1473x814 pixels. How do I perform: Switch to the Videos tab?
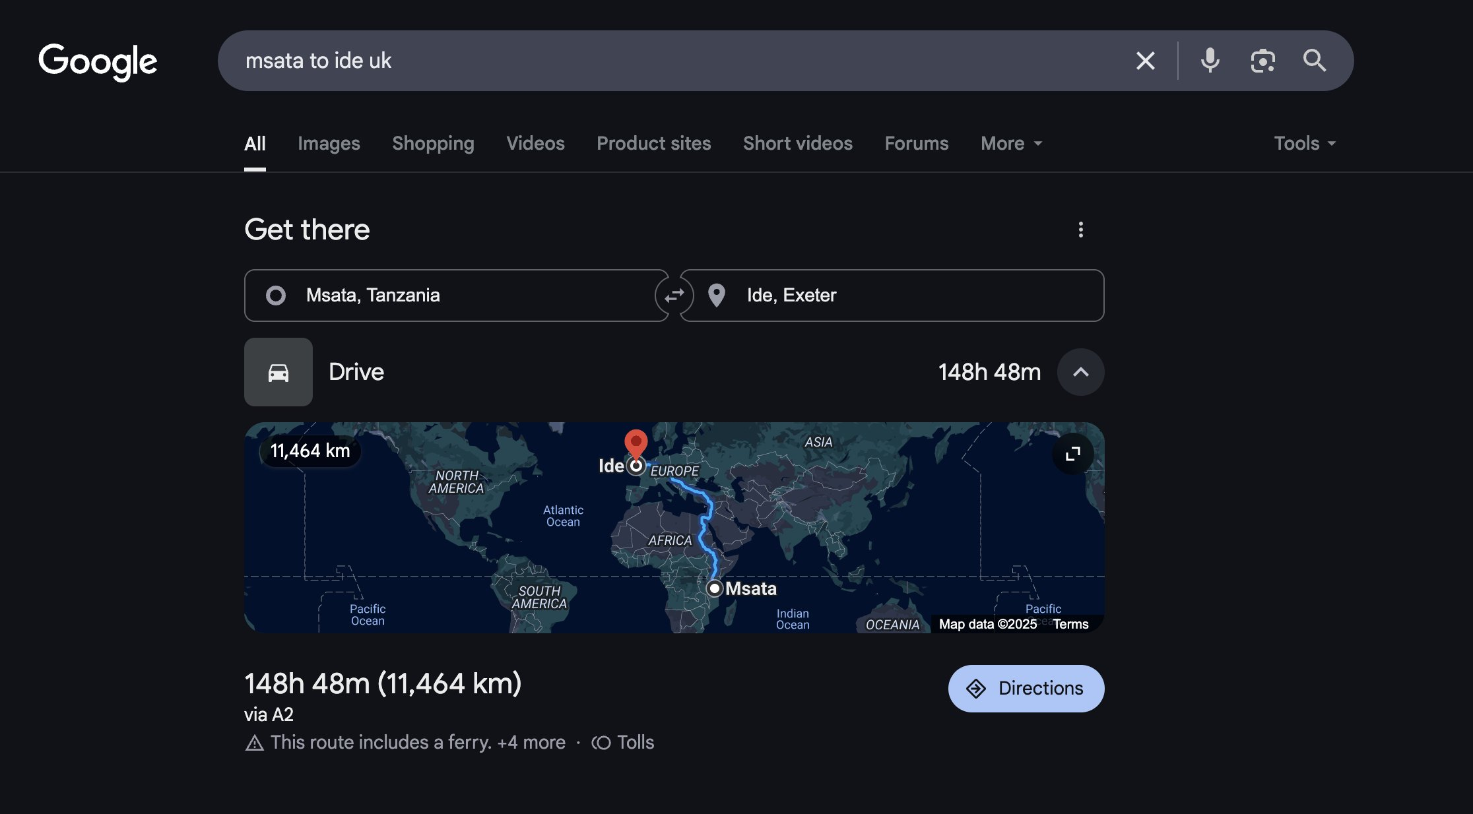535,143
